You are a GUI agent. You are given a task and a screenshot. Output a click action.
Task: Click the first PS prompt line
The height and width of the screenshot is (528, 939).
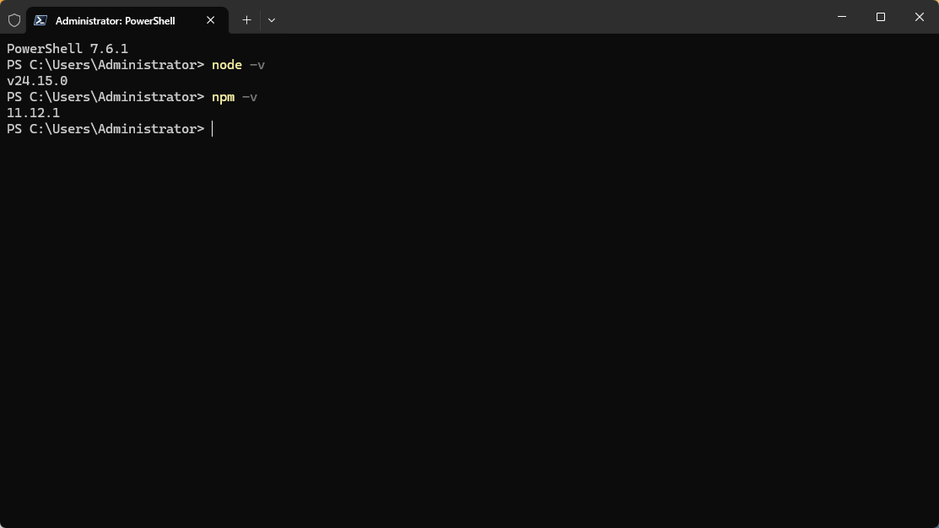pyautogui.click(x=105, y=64)
